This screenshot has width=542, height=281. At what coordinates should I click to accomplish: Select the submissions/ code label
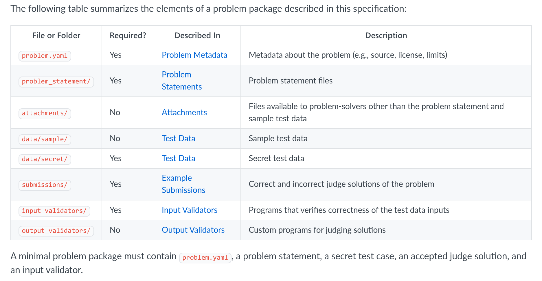(45, 185)
